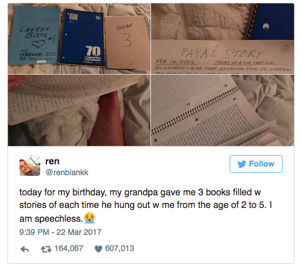Click the dark blue Book 2 notebook
Viewport: 302px width, 270px height.
pyautogui.click(x=82, y=37)
